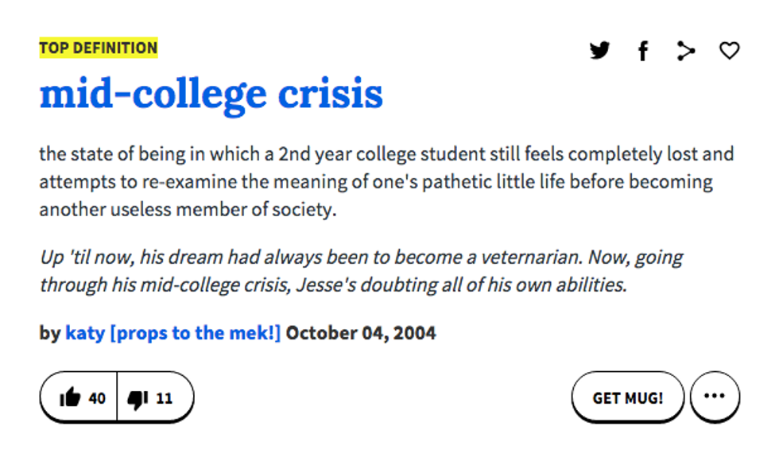
Task: Click the upvote count 40
Action: pyautogui.click(x=97, y=397)
